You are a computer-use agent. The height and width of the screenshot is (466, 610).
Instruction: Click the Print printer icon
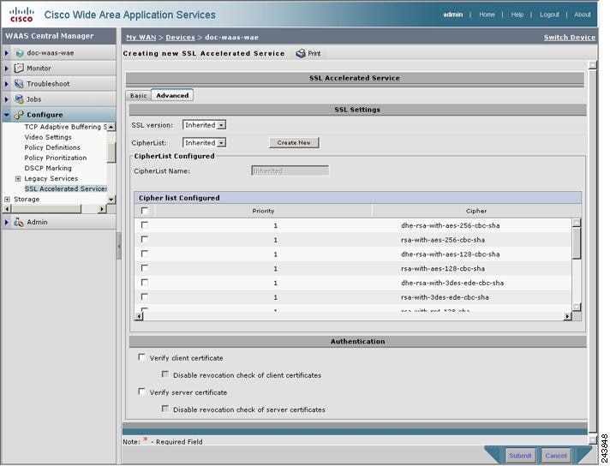click(301, 54)
